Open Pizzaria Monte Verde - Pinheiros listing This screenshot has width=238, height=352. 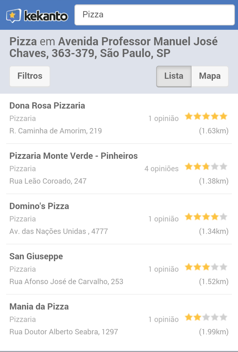click(x=73, y=156)
